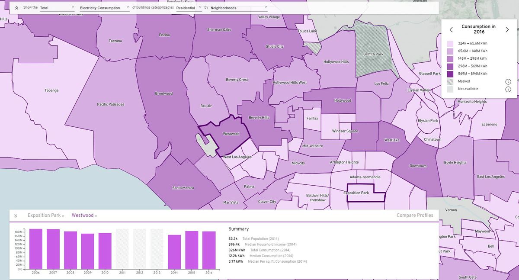Image resolution: width=519 pixels, height=280 pixels.
Task: Click the info icon beside Masked legend entry
Action: [508, 81]
